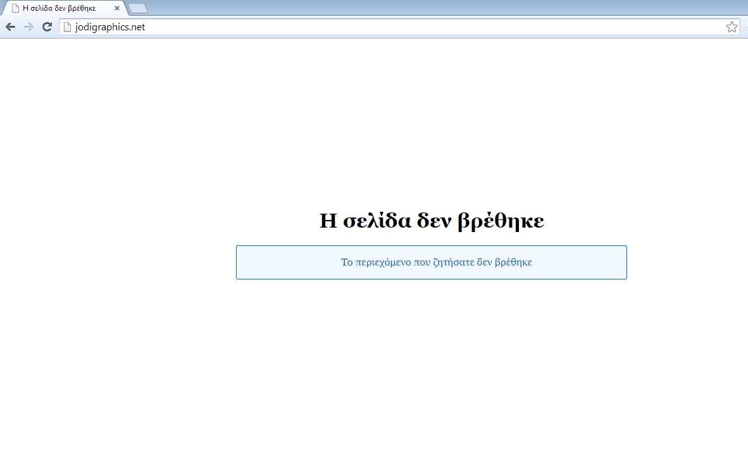748x459 pixels.
Task: Bookmark this page with the star icon
Action: point(732,27)
